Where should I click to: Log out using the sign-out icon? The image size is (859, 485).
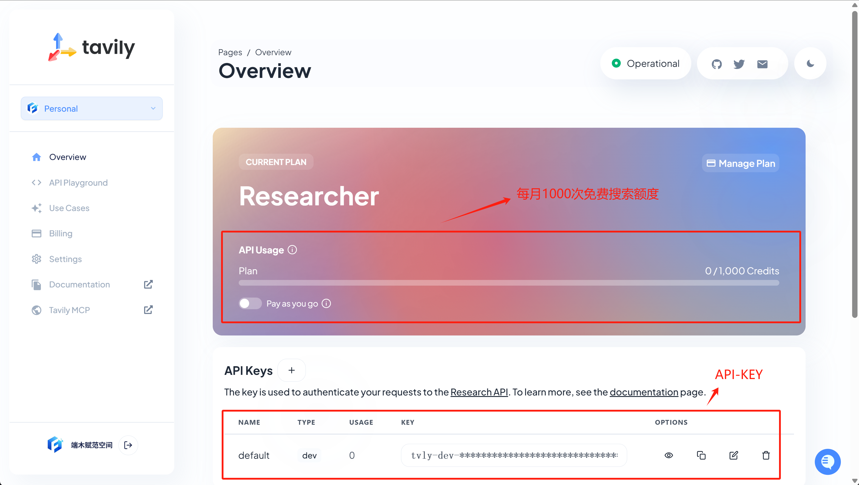128,445
